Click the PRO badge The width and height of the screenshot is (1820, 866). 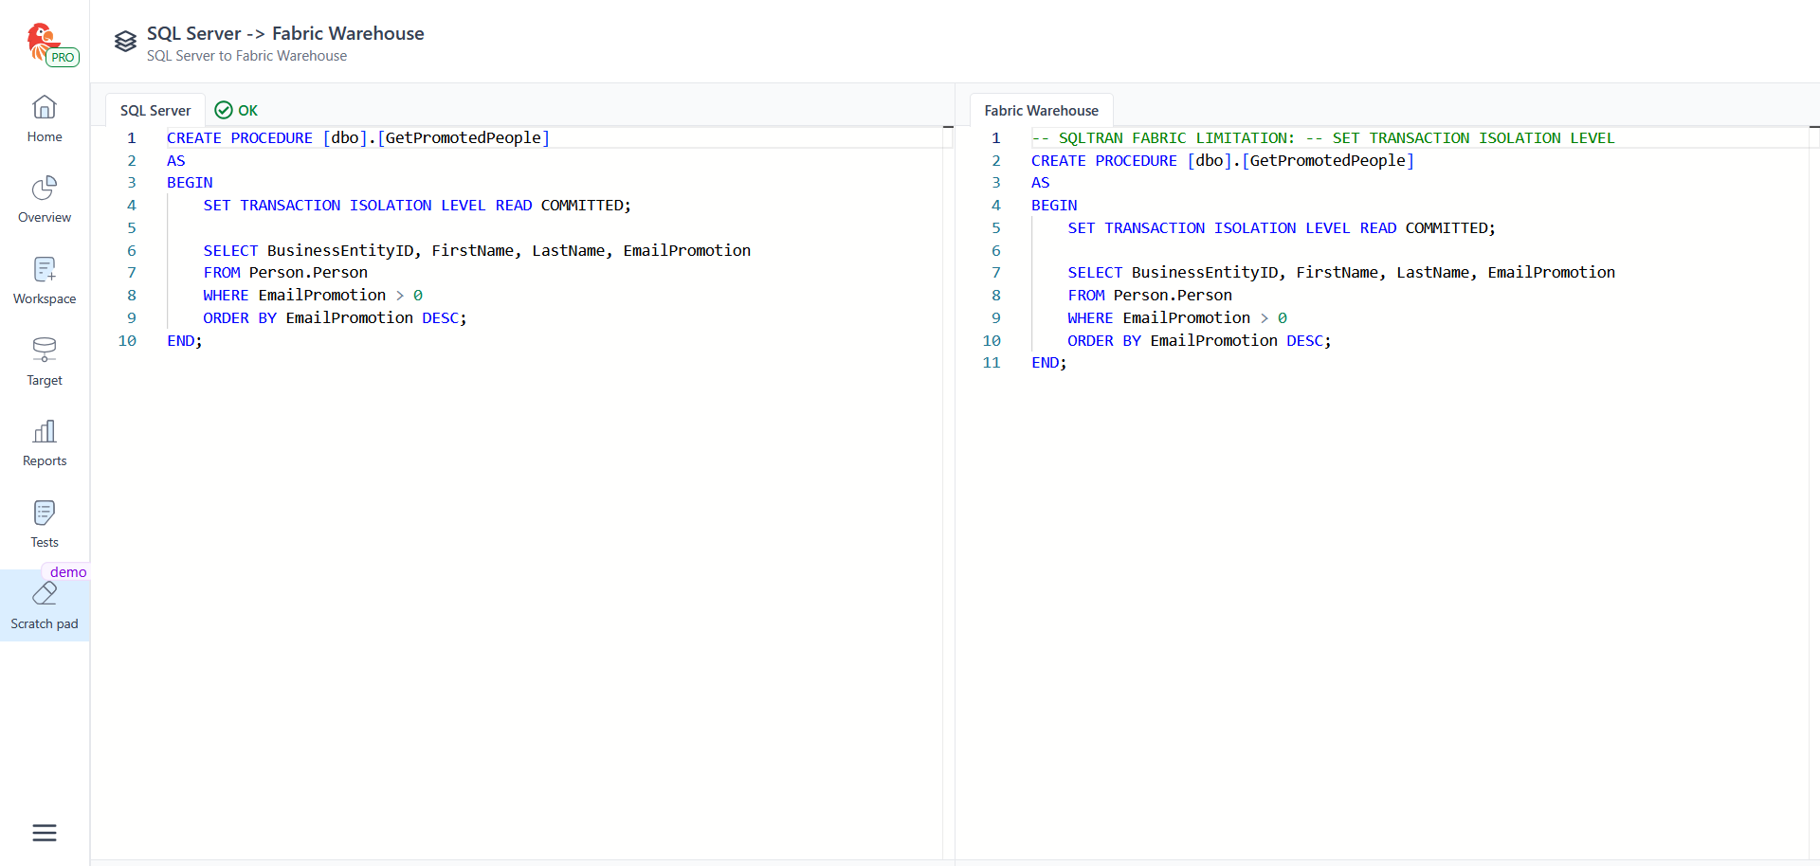coord(63,58)
